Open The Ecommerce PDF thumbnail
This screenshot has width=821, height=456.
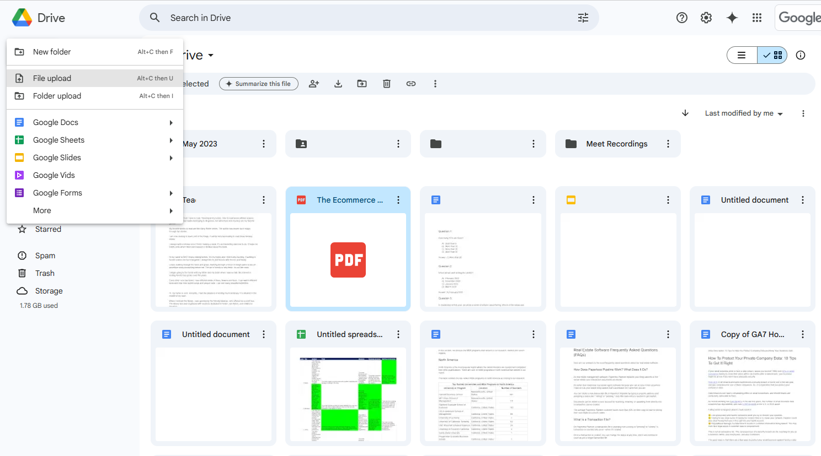click(x=348, y=259)
